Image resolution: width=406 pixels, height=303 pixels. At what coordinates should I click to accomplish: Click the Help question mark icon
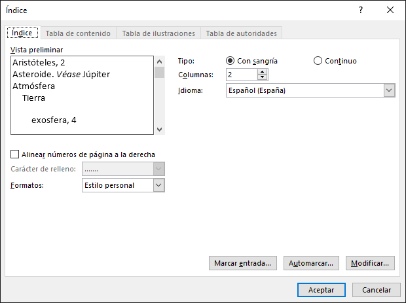click(x=361, y=10)
